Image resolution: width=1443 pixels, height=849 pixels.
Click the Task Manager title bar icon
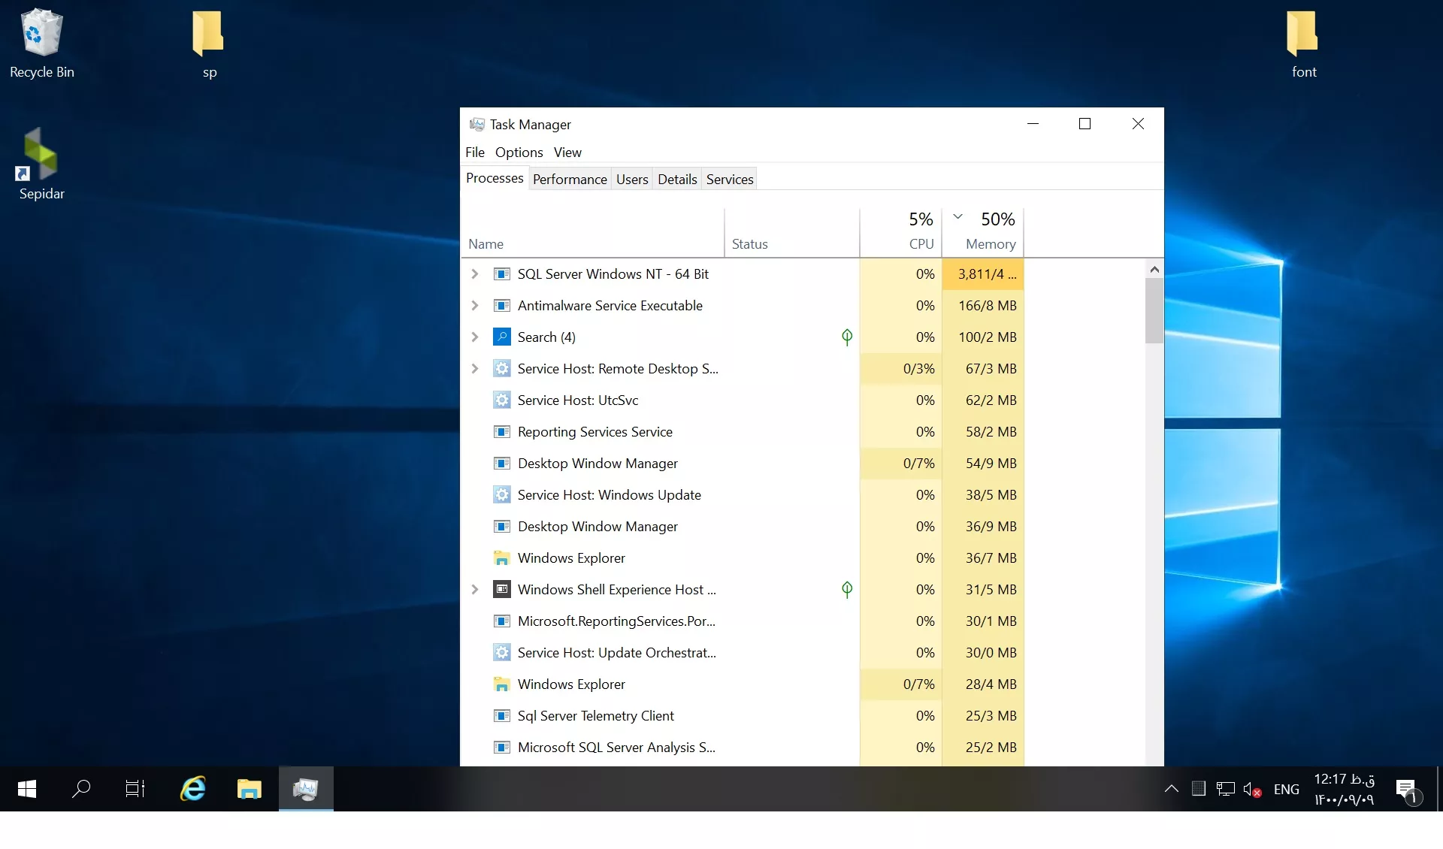(x=476, y=124)
